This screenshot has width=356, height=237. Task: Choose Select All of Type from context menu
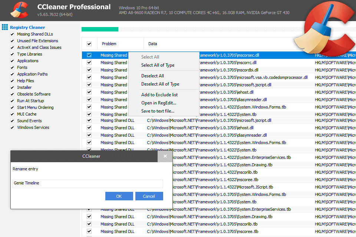pos(158,65)
